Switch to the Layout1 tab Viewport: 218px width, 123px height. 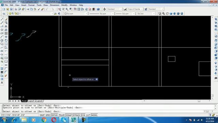click(x=31, y=101)
